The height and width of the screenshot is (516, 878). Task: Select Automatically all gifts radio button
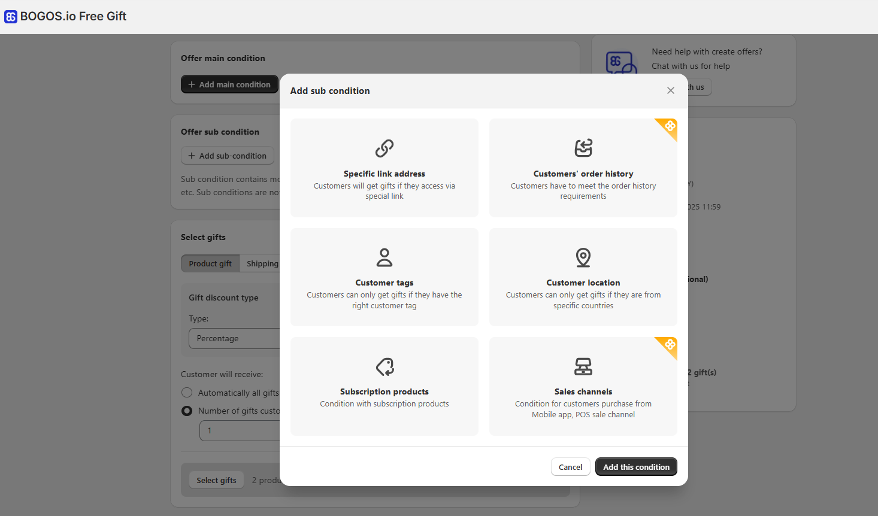187,393
